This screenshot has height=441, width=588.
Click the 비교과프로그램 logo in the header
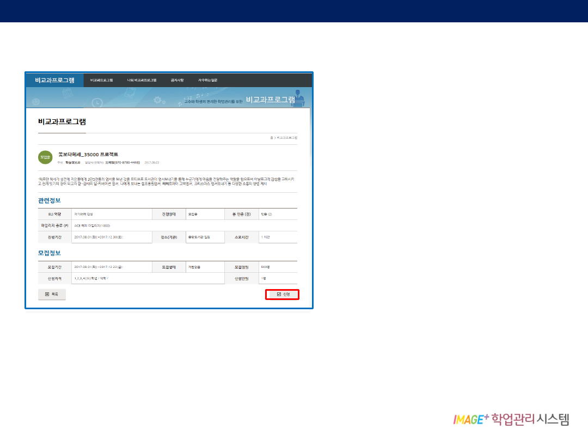click(x=54, y=80)
